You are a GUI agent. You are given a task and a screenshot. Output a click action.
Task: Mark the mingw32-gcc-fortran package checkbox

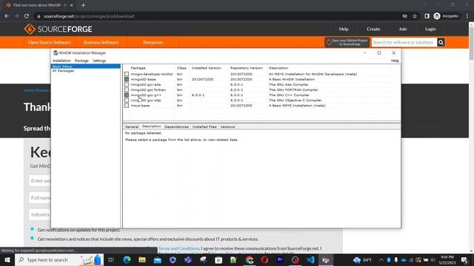(x=127, y=89)
